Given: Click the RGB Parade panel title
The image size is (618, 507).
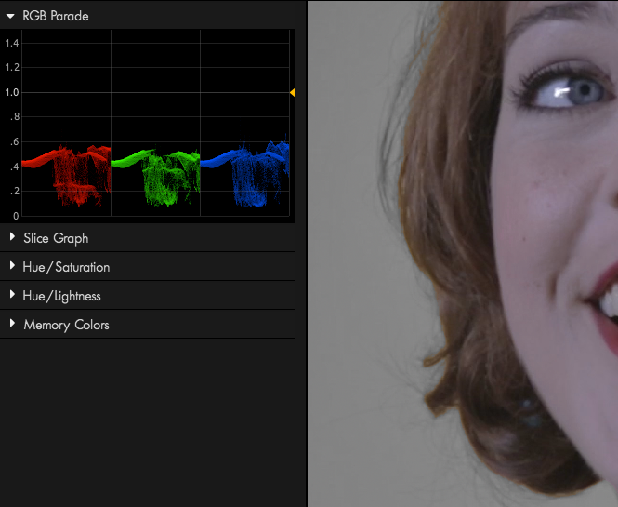Looking at the screenshot, I should point(56,16).
